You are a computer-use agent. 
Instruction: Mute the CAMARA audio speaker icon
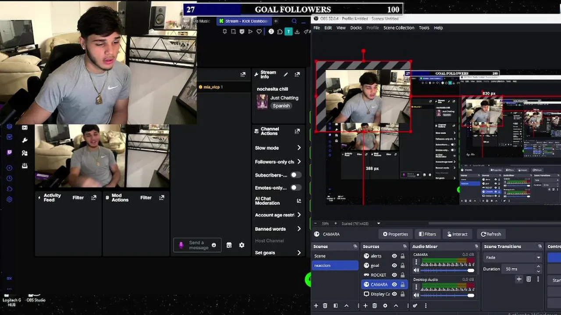(x=416, y=270)
